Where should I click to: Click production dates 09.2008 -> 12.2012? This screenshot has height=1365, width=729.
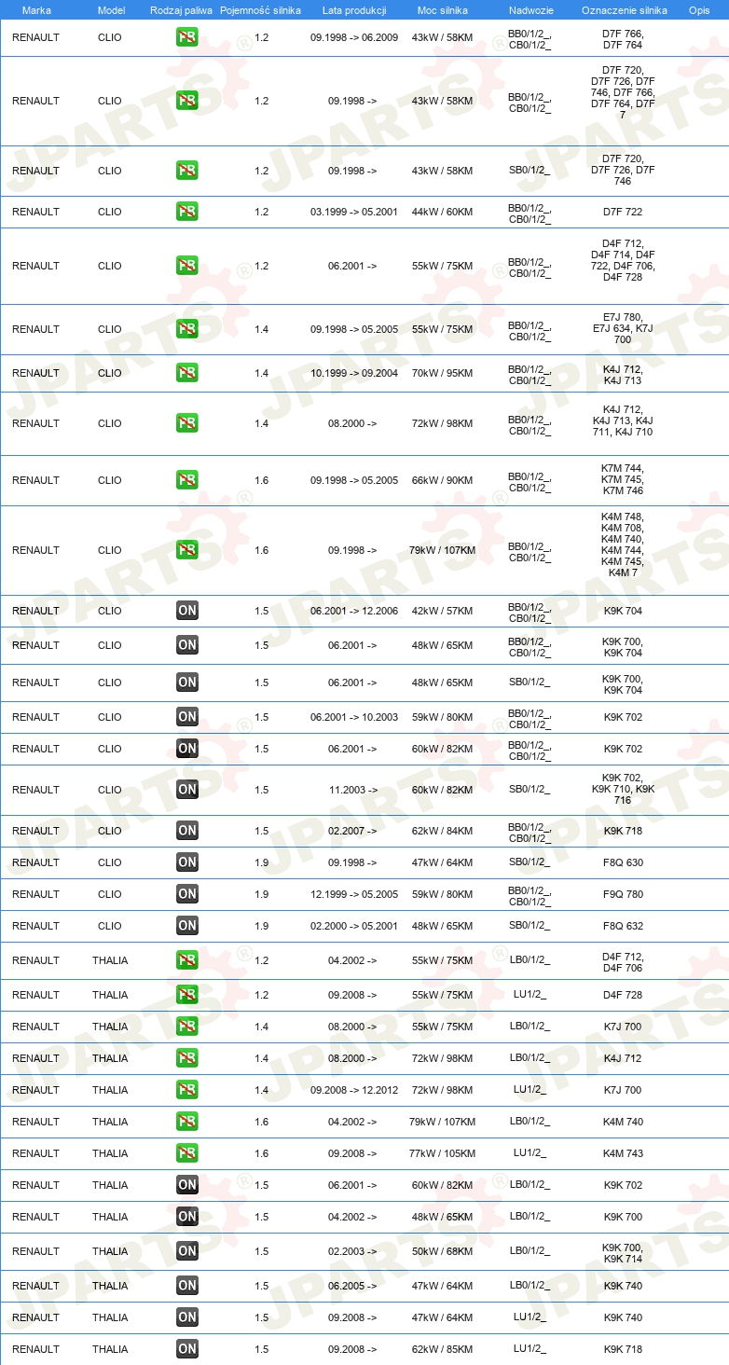pos(354,1090)
